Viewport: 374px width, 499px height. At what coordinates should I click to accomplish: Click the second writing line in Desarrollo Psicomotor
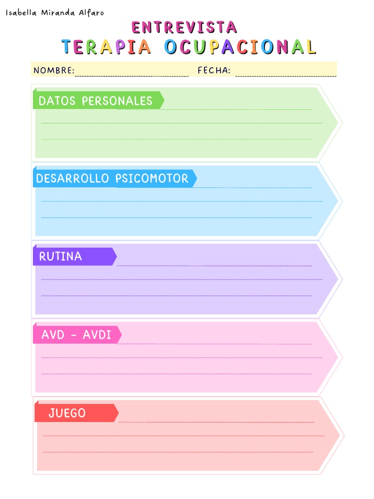[x=182, y=201]
